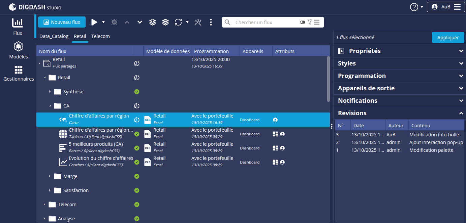This screenshot has width=466, height=223.
Task: Click the Nouveau flux button
Action: click(62, 22)
